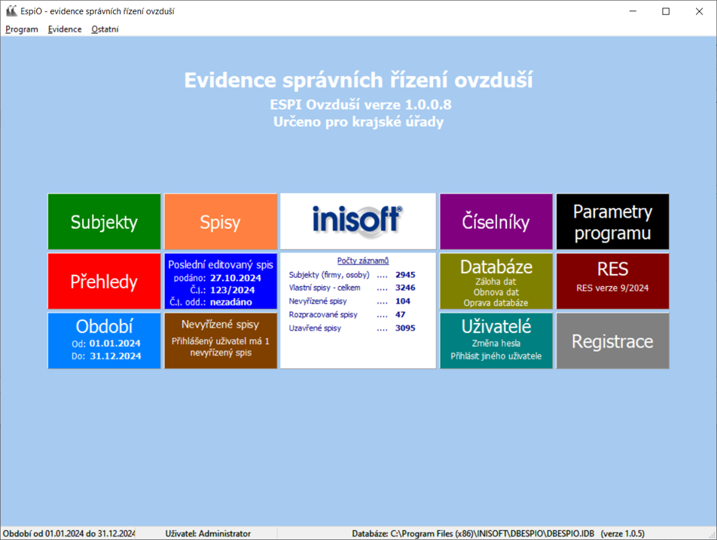717x540 pixels.
Task: Open the brown Nevyřízené spisy tile
Action: (221, 340)
